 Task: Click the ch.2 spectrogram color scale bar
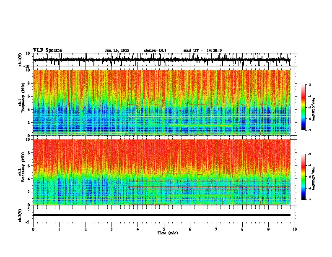coord(303,177)
